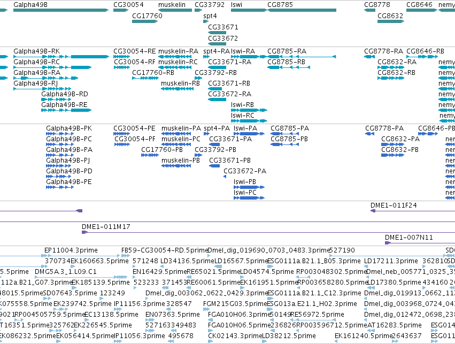Select the EN16429.5prime EST label
The height and width of the screenshot is (344, 455).
pyautogui.click(x=160, y=272)
